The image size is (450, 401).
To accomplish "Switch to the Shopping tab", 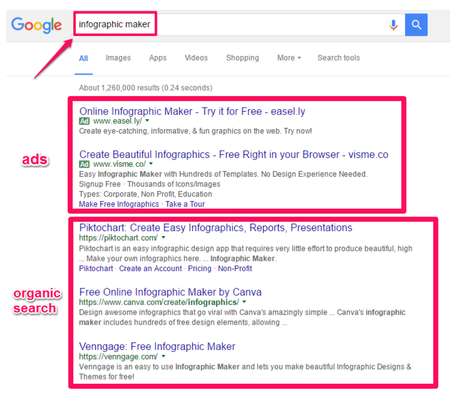I will 242,58.
